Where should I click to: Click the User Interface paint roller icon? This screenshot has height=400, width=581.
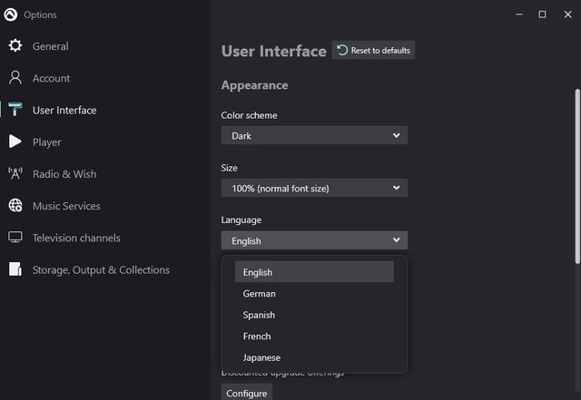click(15, 110)
